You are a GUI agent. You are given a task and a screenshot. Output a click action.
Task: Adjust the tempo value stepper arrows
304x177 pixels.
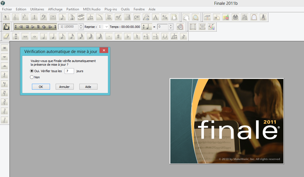coord(171,27)
